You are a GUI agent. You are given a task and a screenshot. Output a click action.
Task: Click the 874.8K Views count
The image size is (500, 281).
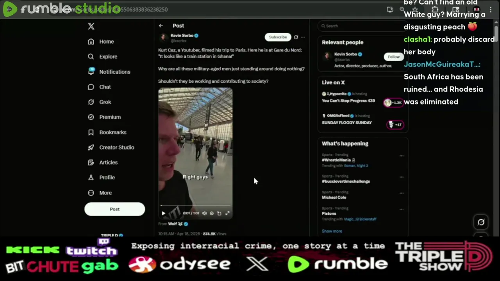(x=214, y=234)
